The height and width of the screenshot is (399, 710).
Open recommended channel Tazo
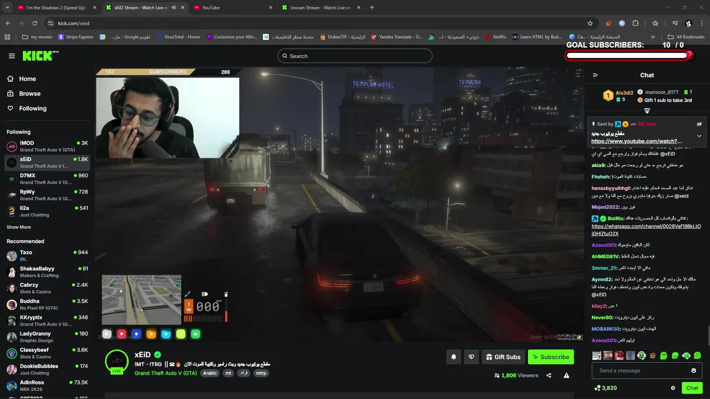tap(47, 255)
